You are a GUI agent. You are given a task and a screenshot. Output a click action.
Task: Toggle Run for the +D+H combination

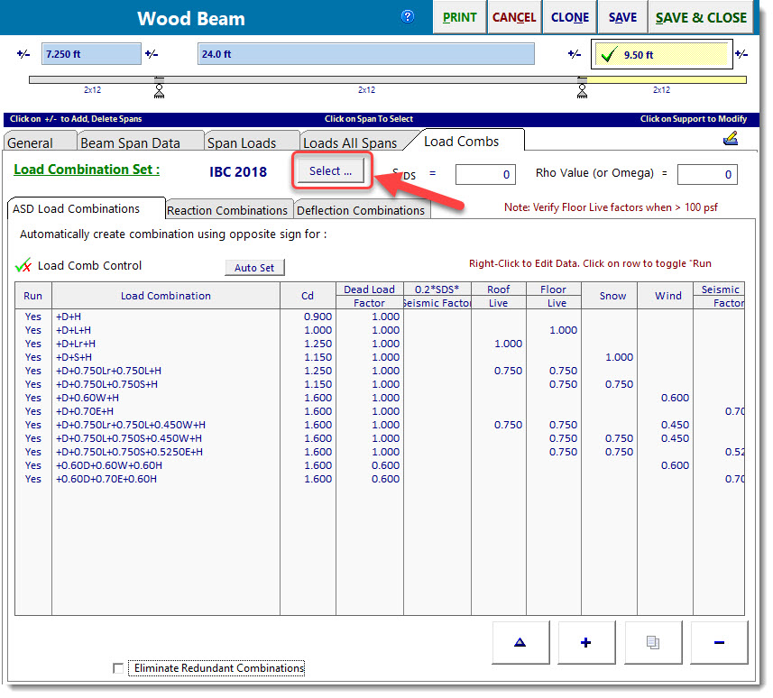(33, 317)
